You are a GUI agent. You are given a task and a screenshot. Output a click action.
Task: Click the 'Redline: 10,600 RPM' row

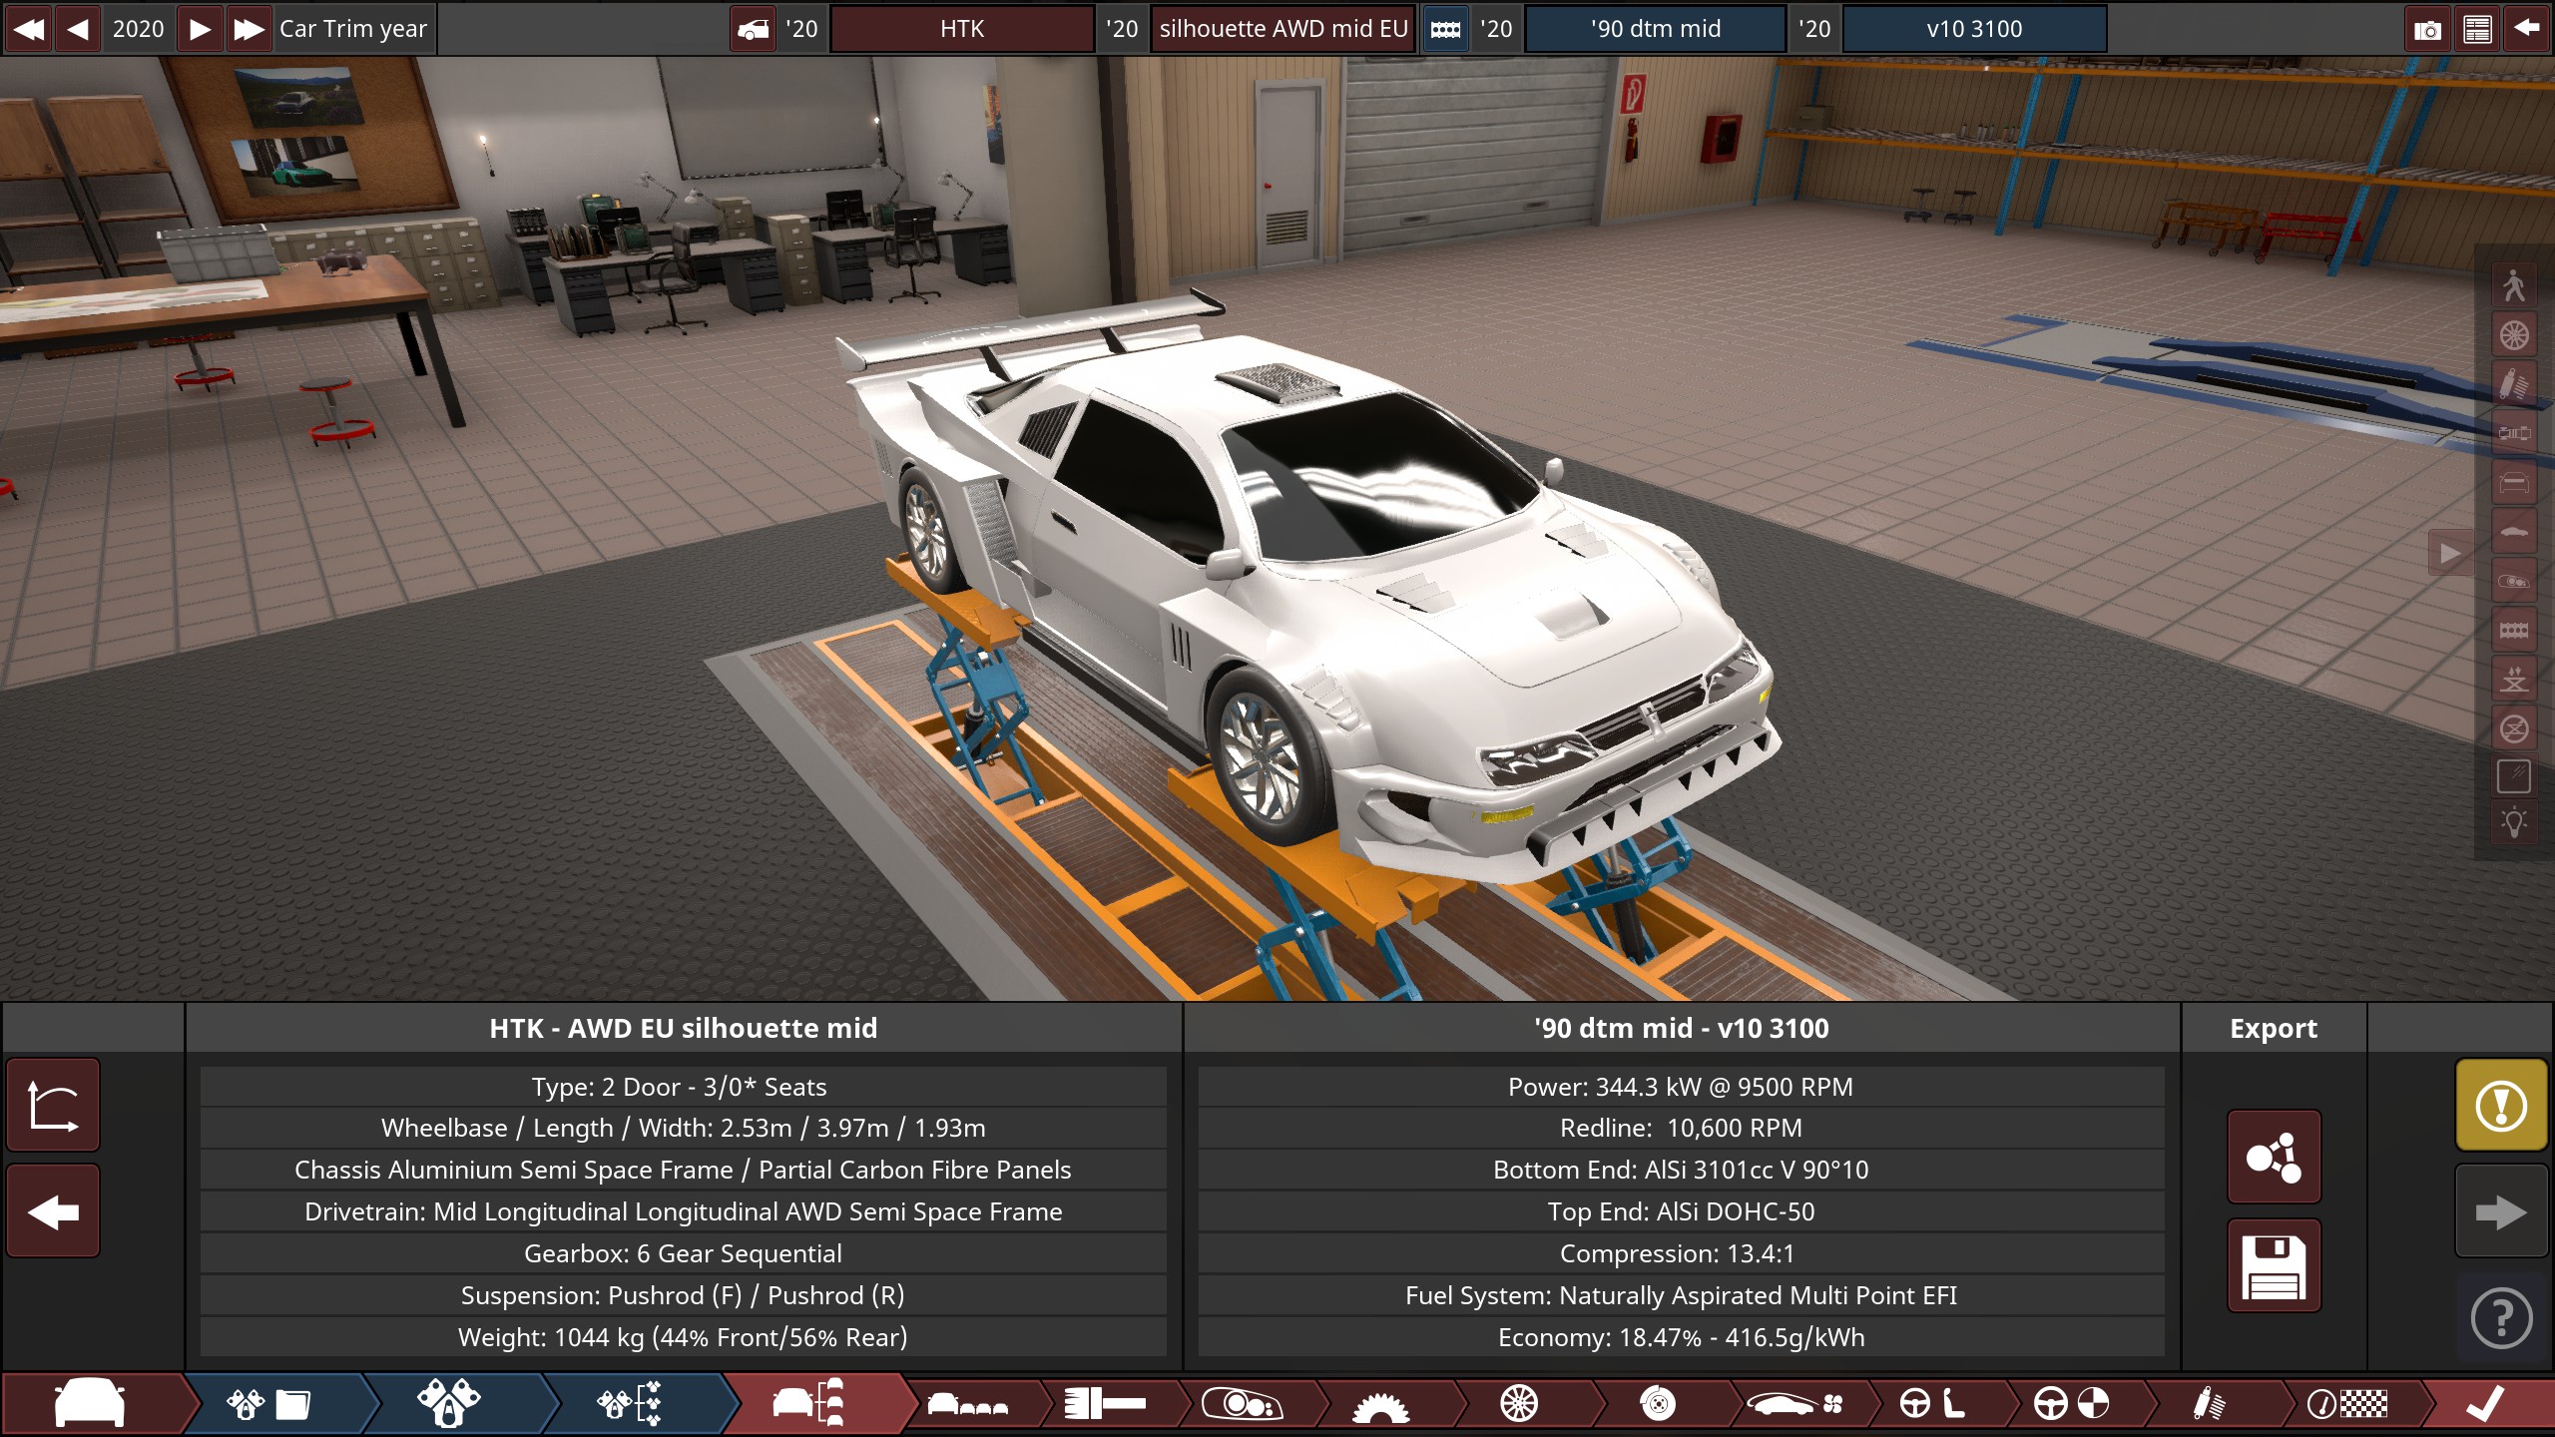[x=1682, y=1128]
